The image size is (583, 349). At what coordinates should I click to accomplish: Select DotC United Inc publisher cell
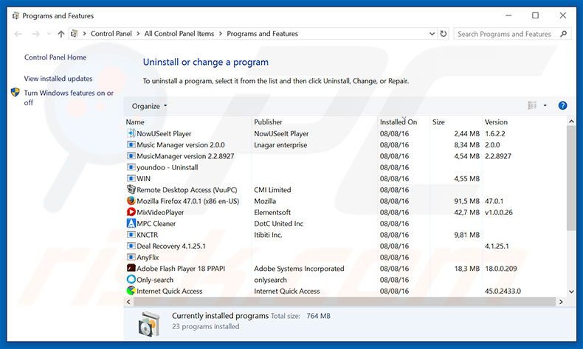point(278,223)
